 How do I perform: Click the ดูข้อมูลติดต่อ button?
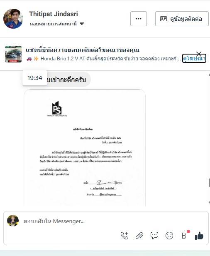(182, 19)
